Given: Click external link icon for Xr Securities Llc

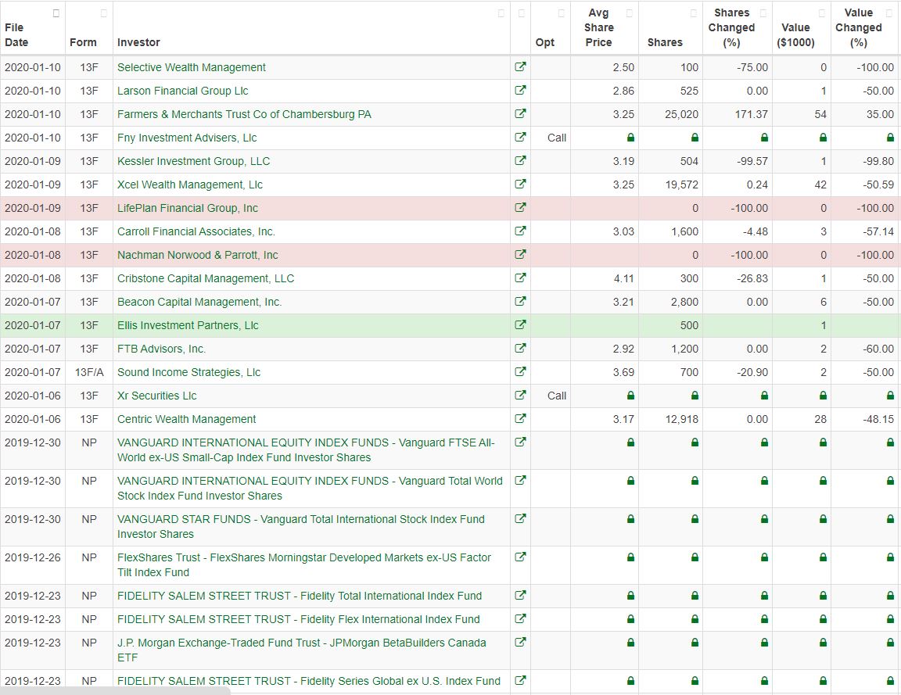Looking at the screenshot, I should [520, 395].
